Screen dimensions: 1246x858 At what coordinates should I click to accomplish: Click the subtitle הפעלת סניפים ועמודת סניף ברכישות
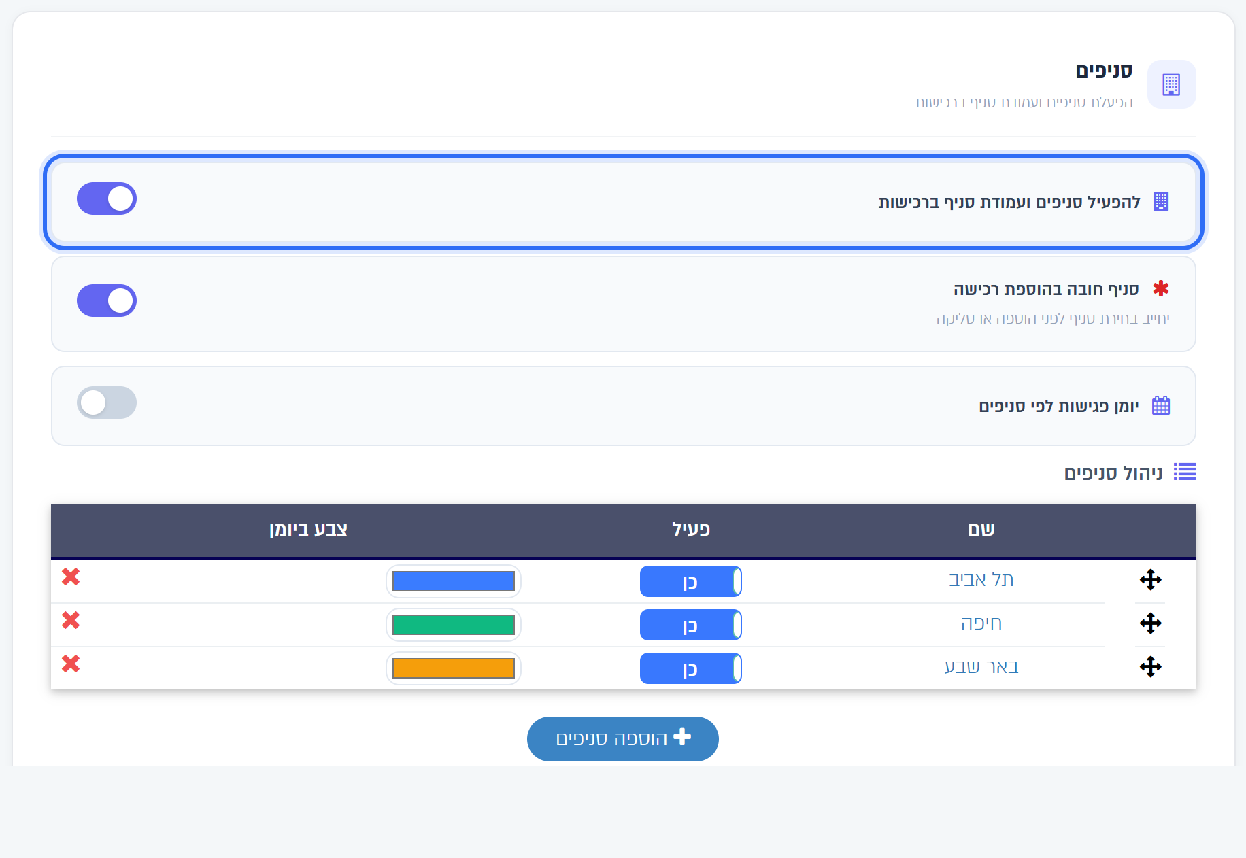tap(1024, 102)
